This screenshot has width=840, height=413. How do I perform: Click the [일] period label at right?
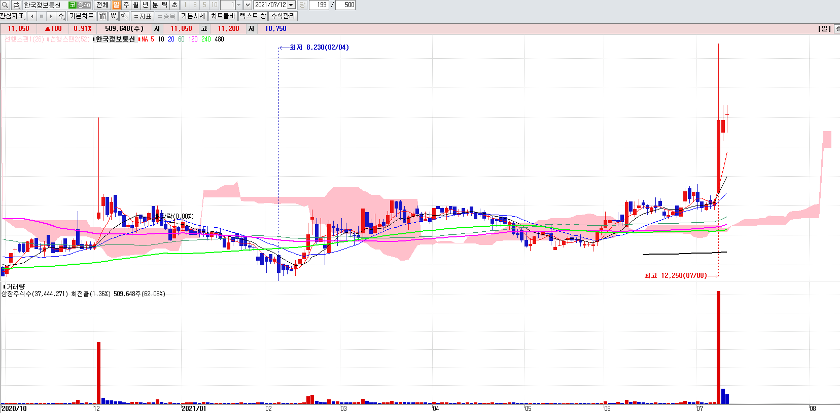click(x=824, y=29)
